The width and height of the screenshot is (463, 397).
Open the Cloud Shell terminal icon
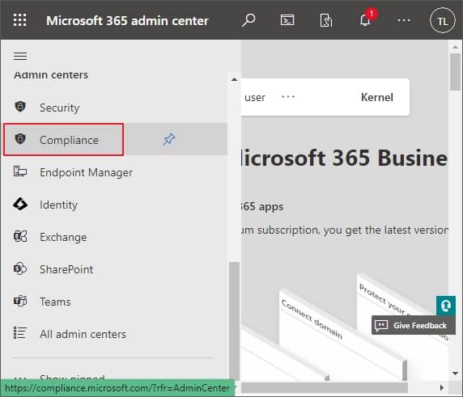287,20
